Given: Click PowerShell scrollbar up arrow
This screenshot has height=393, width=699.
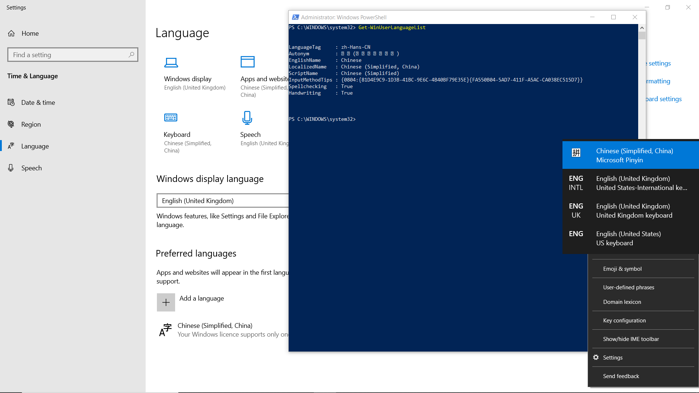Looking at the screenshot, I should (642, 28).
